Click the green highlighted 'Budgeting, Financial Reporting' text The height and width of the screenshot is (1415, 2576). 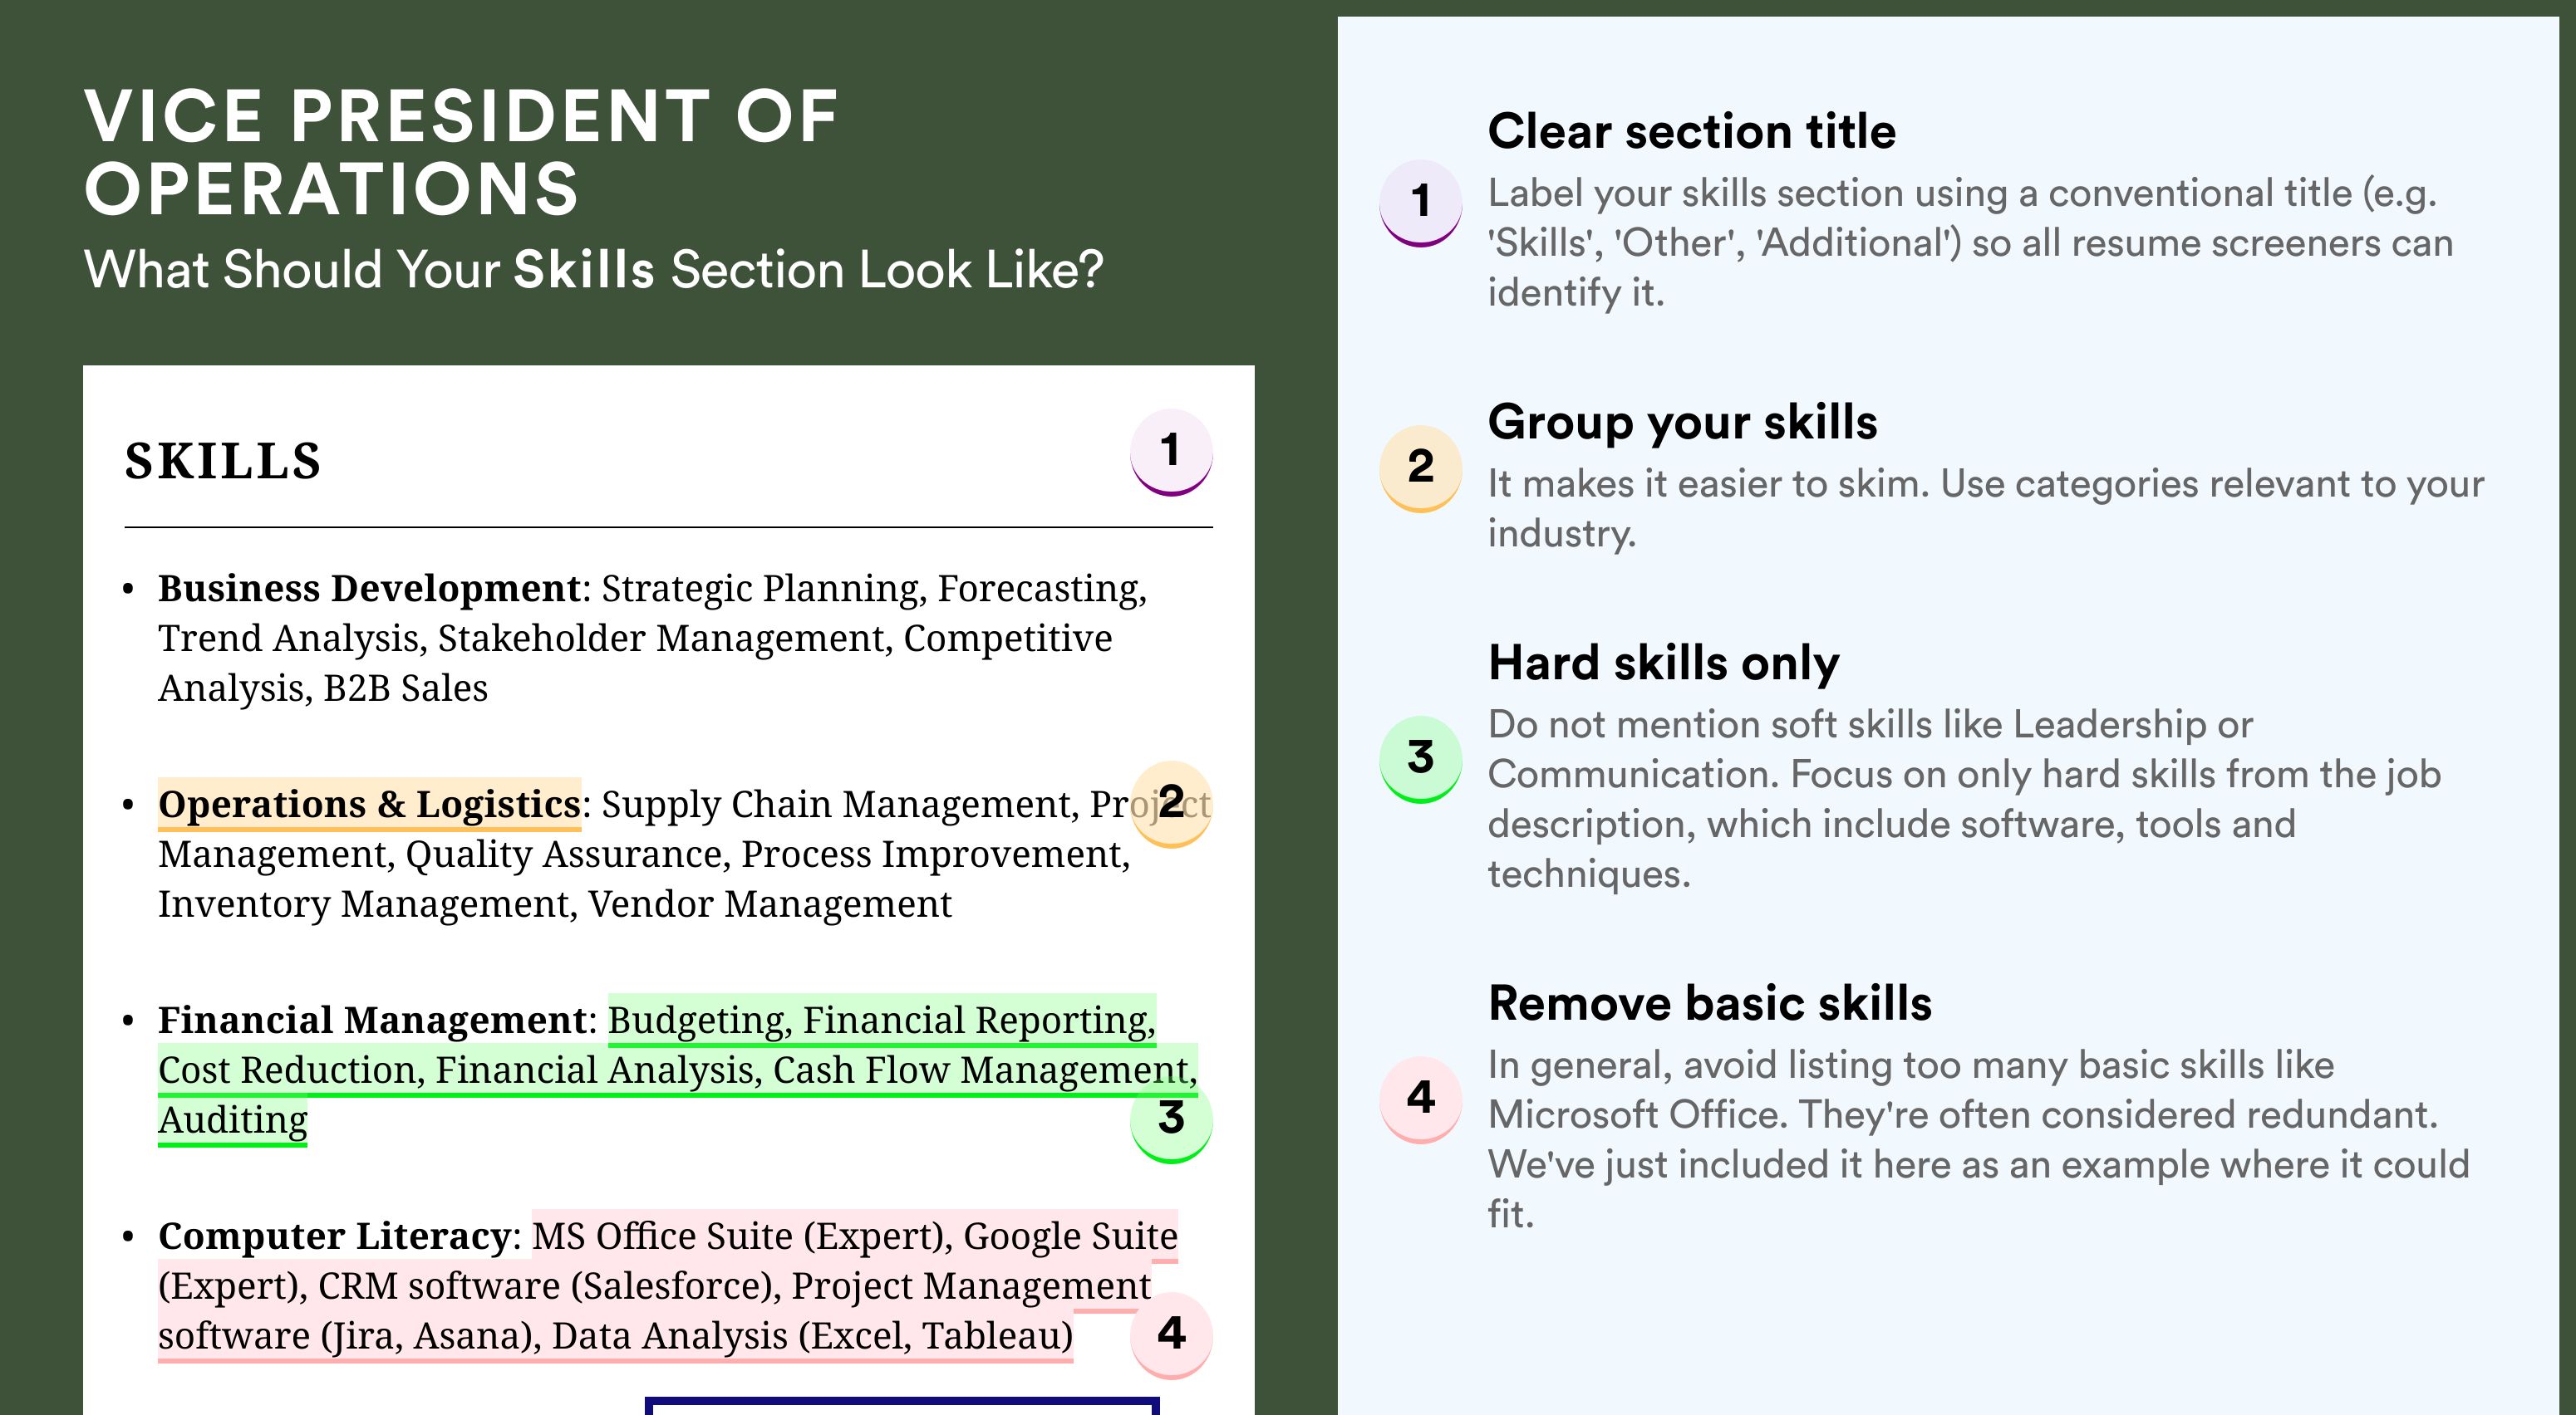click(881, 1021)
